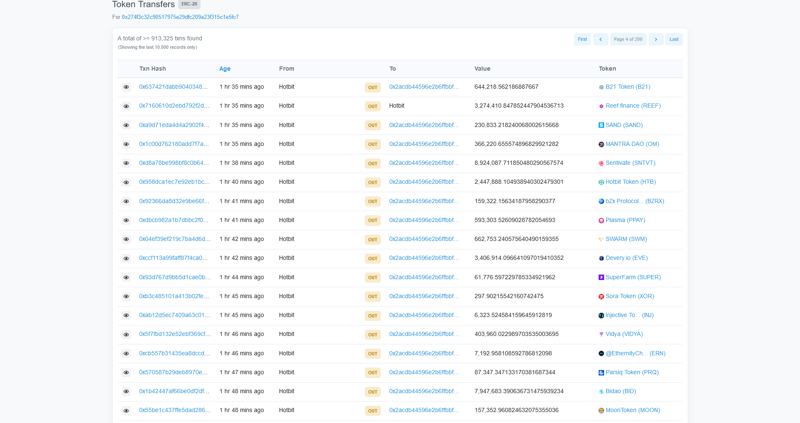Show details via eye icon for bZx row
The width and height of the screenshot is (800, 423).
pyautogui.click(x=126, y=201)
